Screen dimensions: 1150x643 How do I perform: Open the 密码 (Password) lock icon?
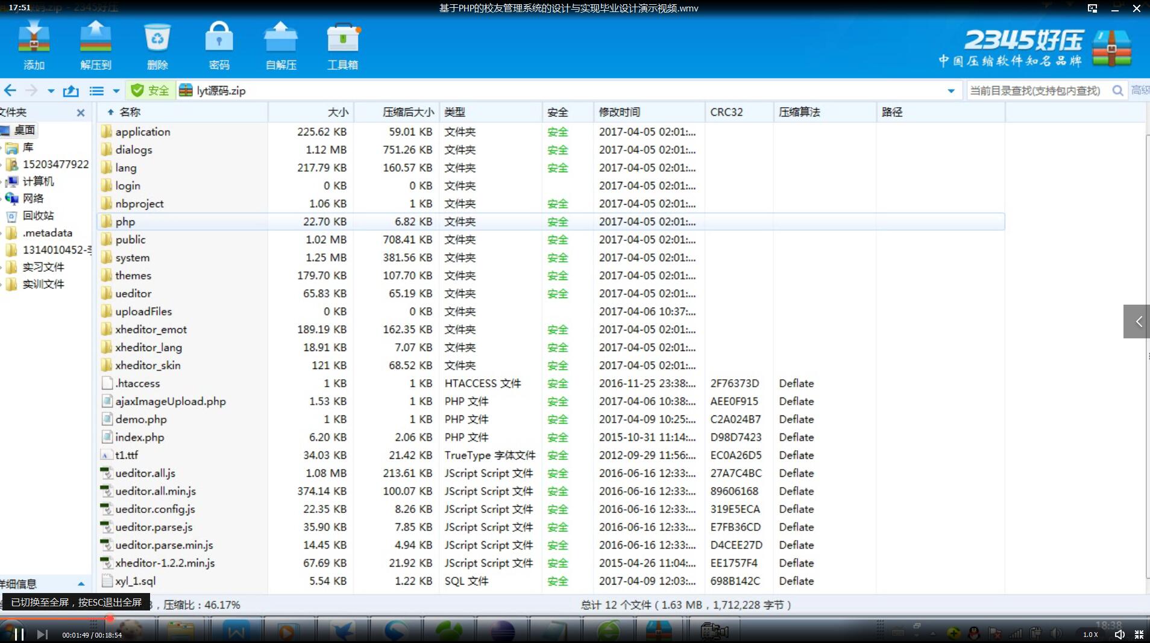coord(219,45)
